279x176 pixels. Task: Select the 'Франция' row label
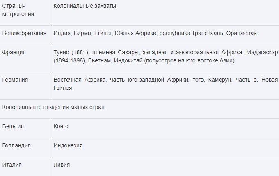click(x=14, y=52)
